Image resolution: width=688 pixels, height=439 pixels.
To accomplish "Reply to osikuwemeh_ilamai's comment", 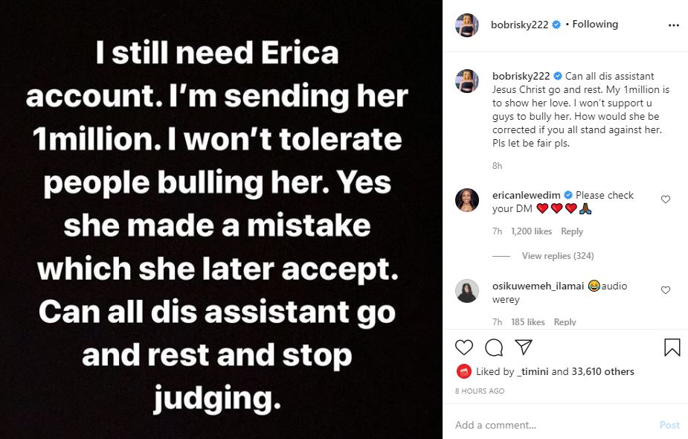I will click(x=565, y=322).
